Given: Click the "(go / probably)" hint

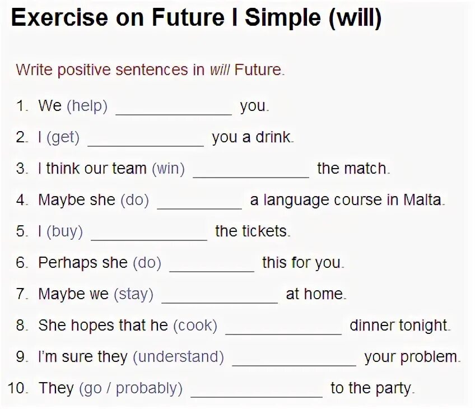Looking at the screenshot, I should [131, 388].
